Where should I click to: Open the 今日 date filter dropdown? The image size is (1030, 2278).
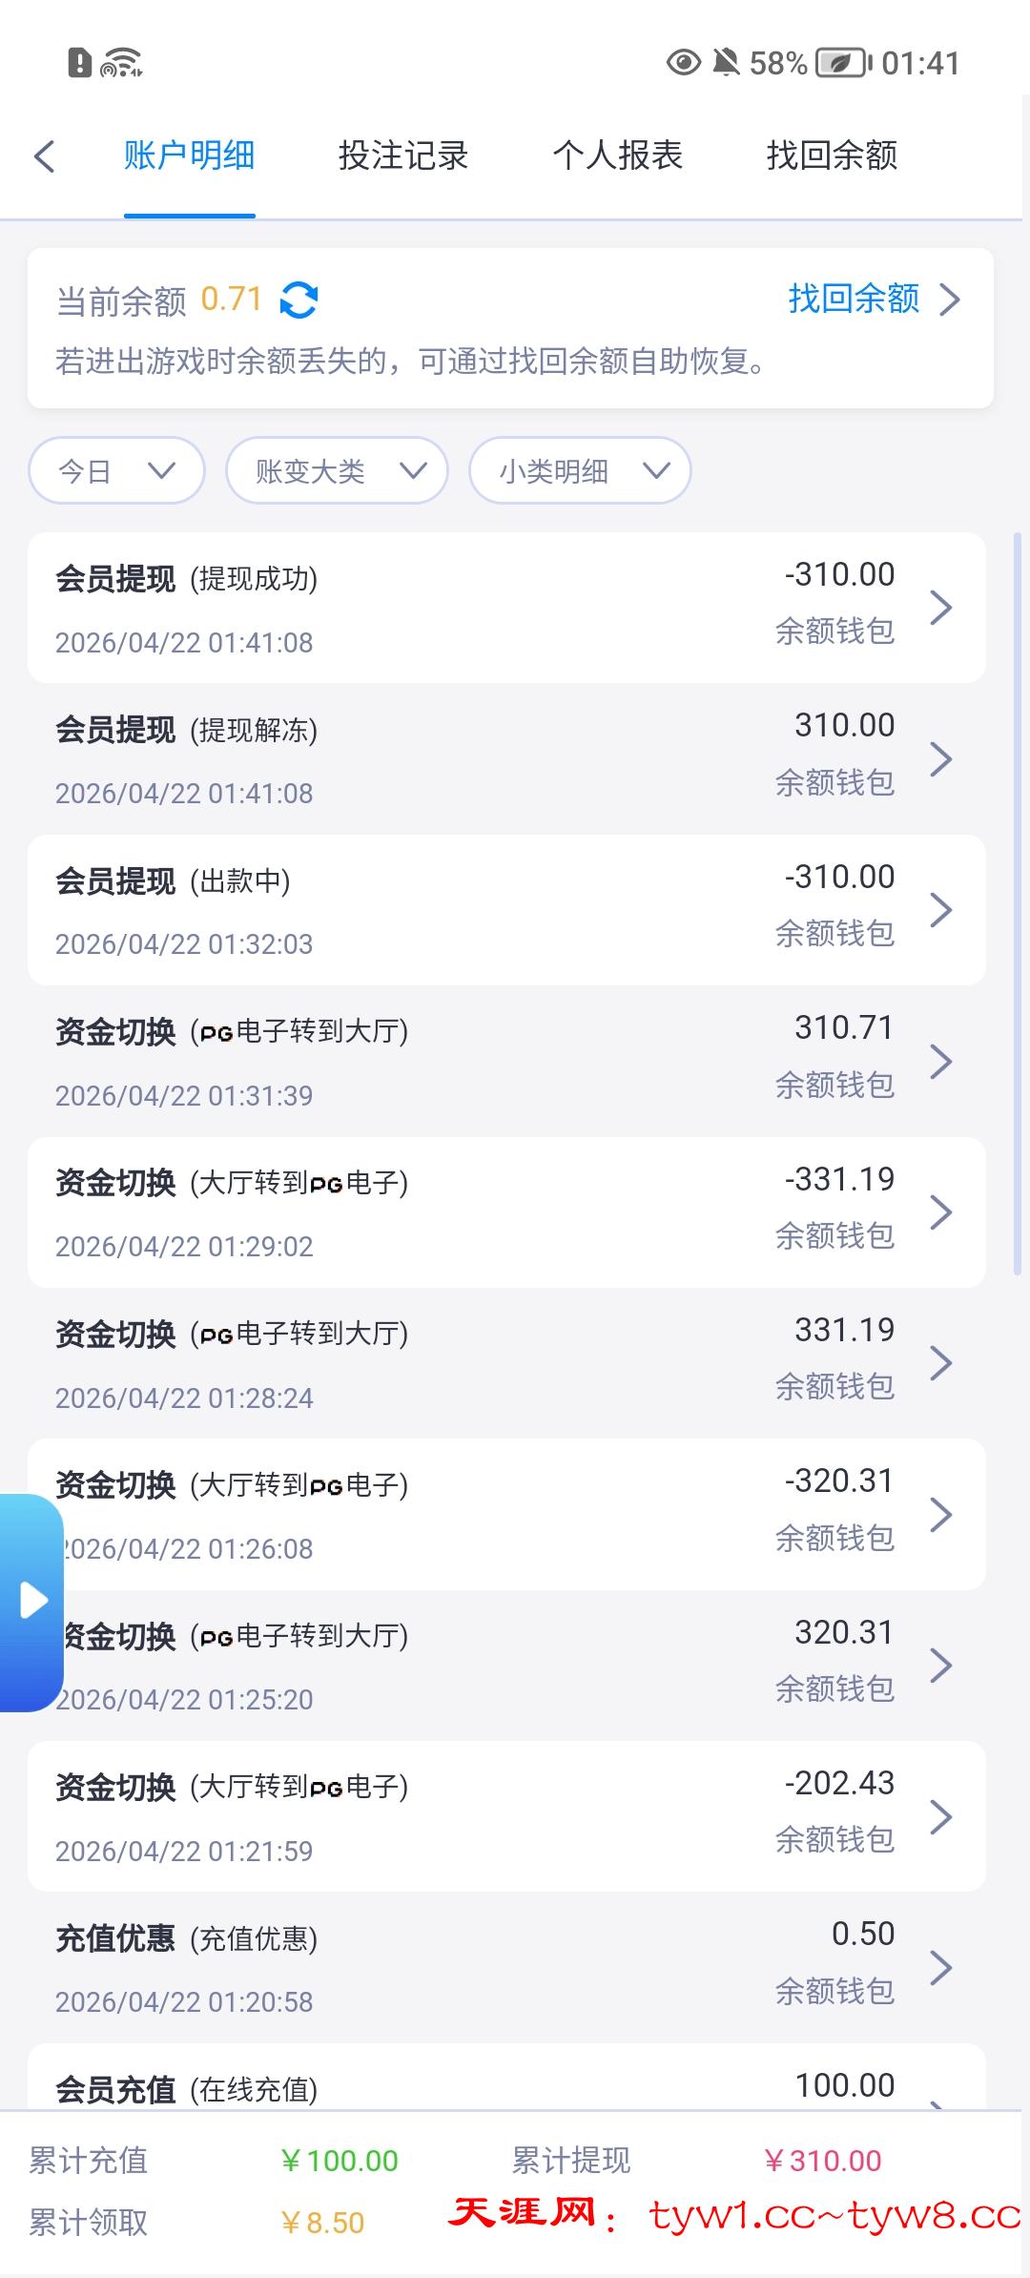coord(116,470)
